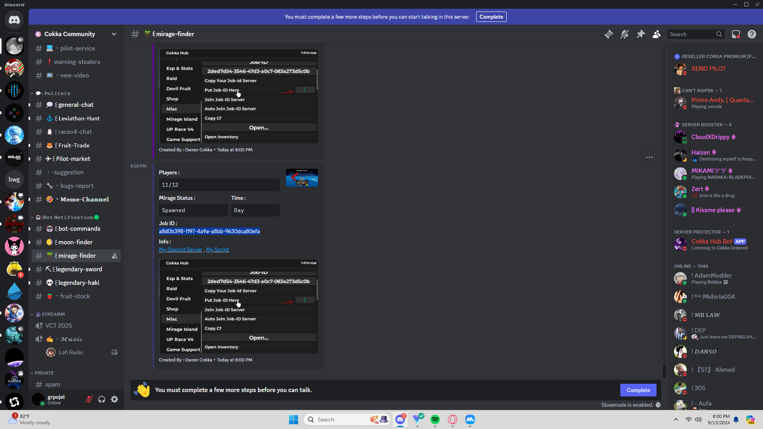Open Wi-Fi network status in tray
The height and width of the screenshot is (429, 763).
click(x=688, y=419)
